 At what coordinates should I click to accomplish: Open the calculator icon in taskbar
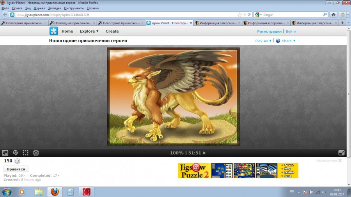pos(71,192)
